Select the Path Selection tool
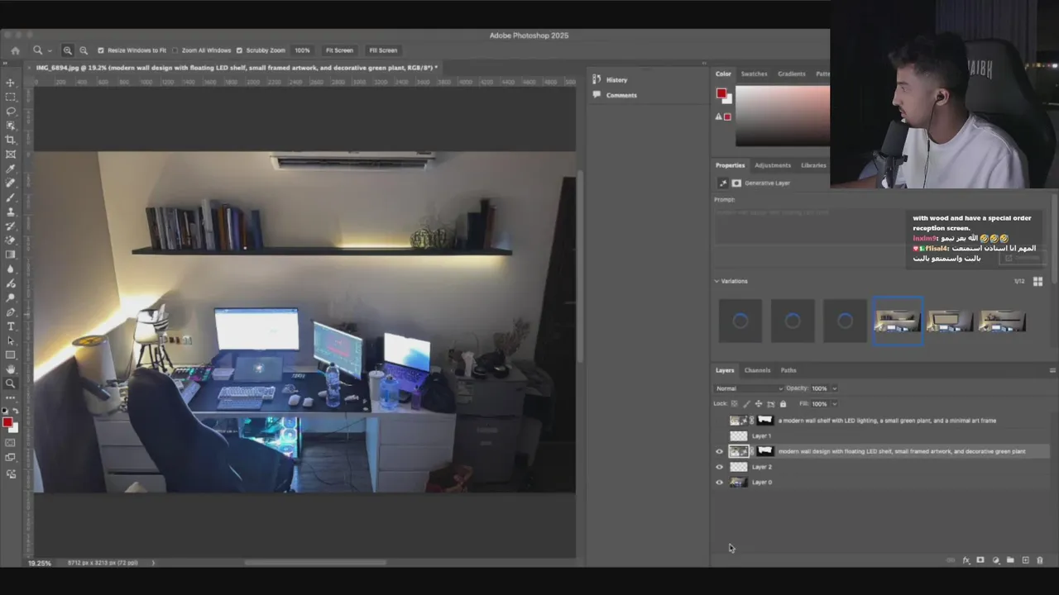The image size is (1059, 595). tap(11, 340)
